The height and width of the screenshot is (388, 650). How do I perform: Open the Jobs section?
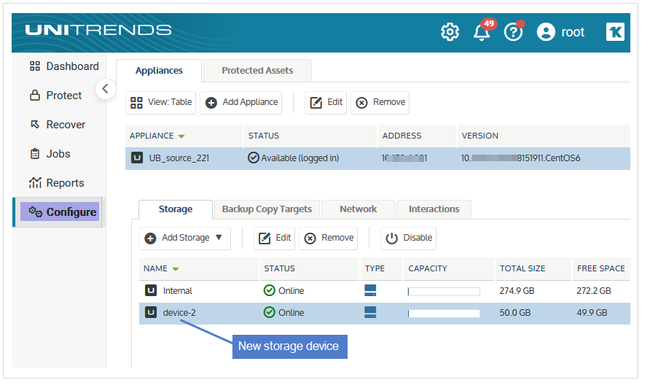50,154
